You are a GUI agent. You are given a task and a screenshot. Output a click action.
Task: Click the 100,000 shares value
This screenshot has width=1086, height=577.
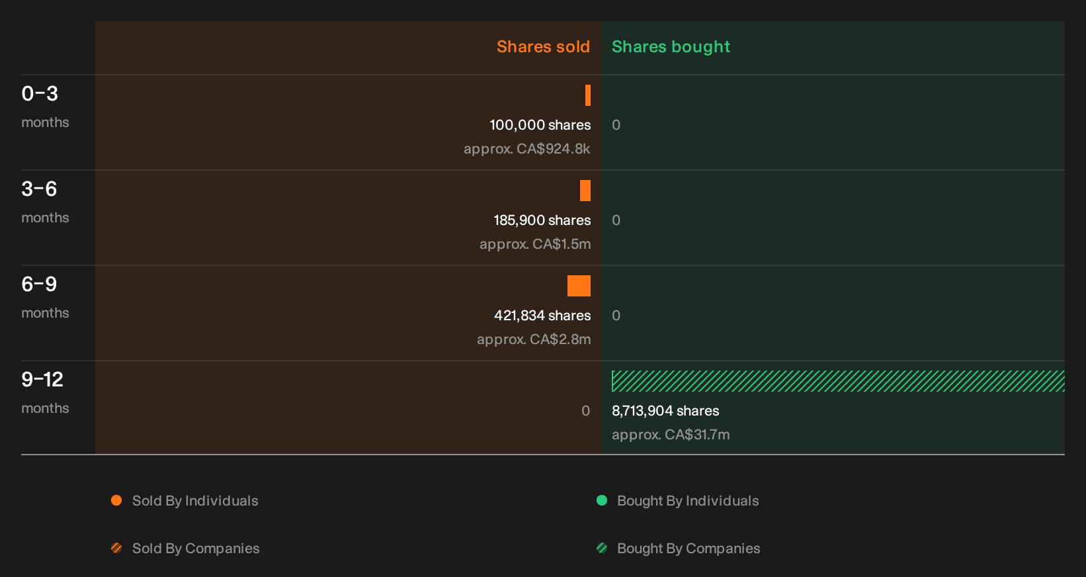point(540,125)
